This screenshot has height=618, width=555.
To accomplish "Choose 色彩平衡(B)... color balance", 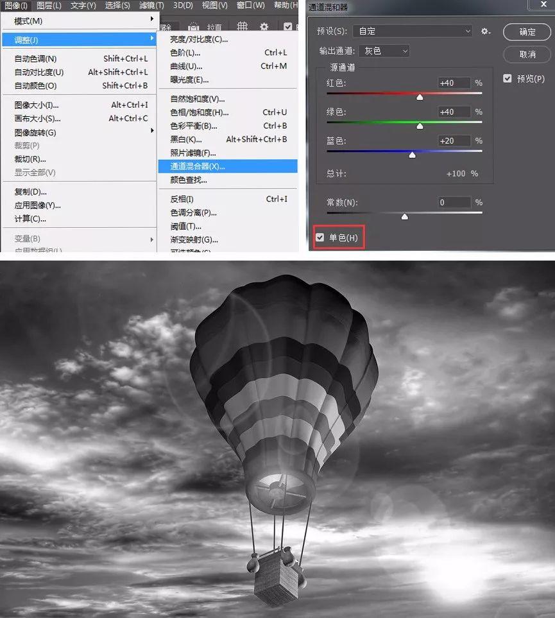I will click(x=228, y=126).
